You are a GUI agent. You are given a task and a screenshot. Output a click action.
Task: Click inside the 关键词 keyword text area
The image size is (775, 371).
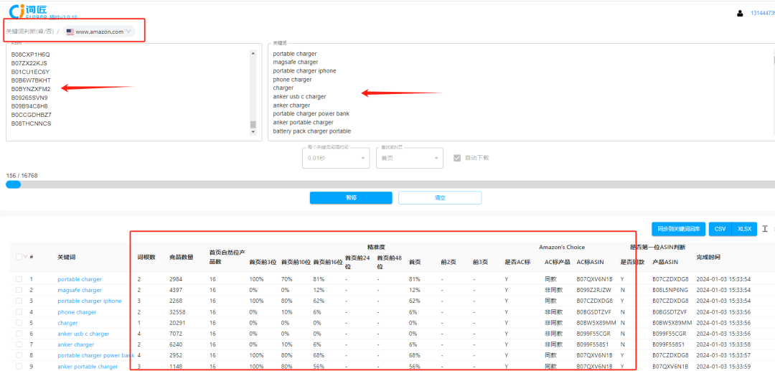(x=522, y=92)
